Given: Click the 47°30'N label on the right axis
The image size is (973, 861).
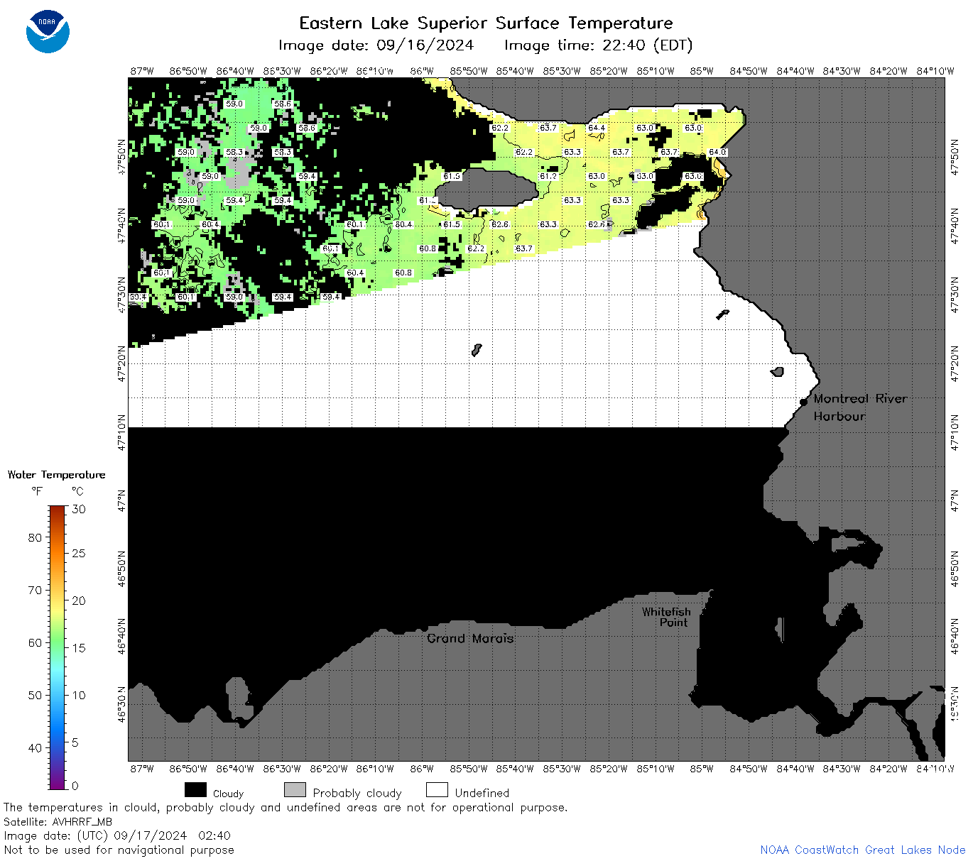Looking at the screenshot, I should (x=955, y=295).
